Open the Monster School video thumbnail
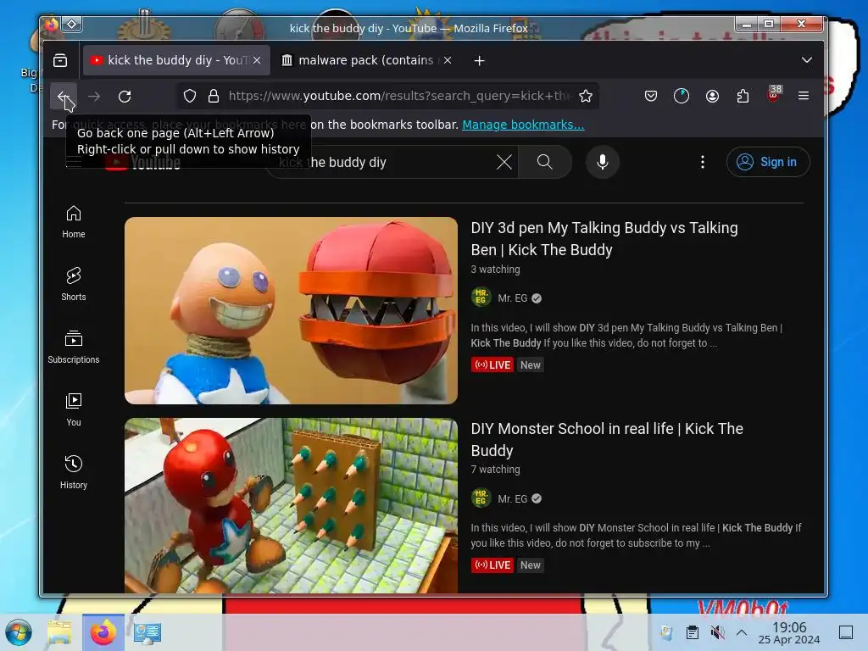This screenshot has width=868, height=651. [x=292, y=505]
